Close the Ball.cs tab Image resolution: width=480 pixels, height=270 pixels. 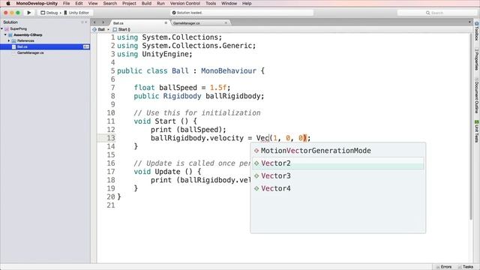coord(166,22)
